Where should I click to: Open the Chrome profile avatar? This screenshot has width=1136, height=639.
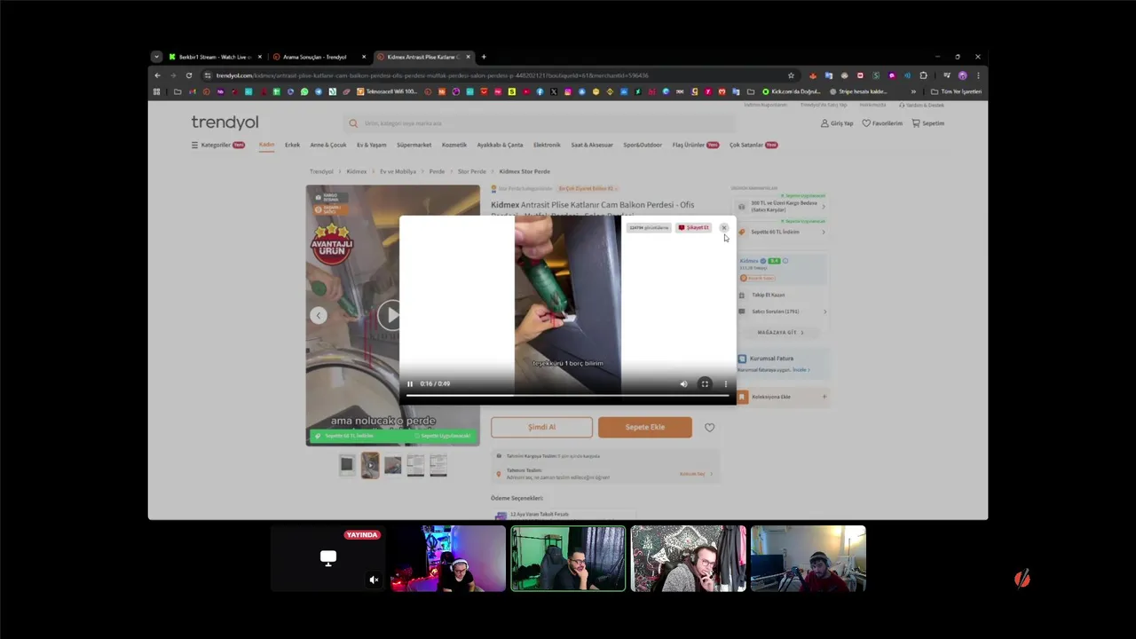click(x=962, y=75)
